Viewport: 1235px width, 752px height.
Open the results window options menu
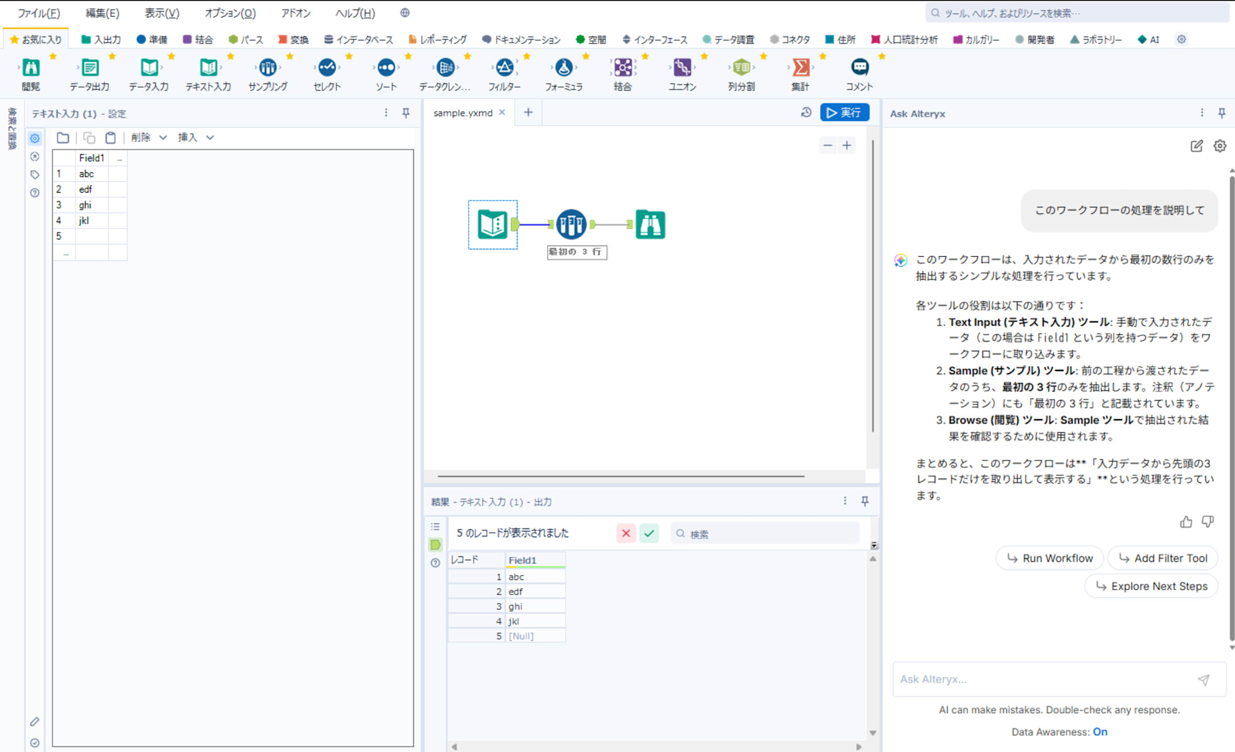tap(845, 501)
